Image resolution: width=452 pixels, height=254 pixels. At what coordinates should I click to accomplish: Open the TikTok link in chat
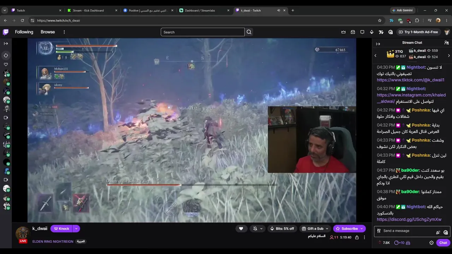(411, 80)
